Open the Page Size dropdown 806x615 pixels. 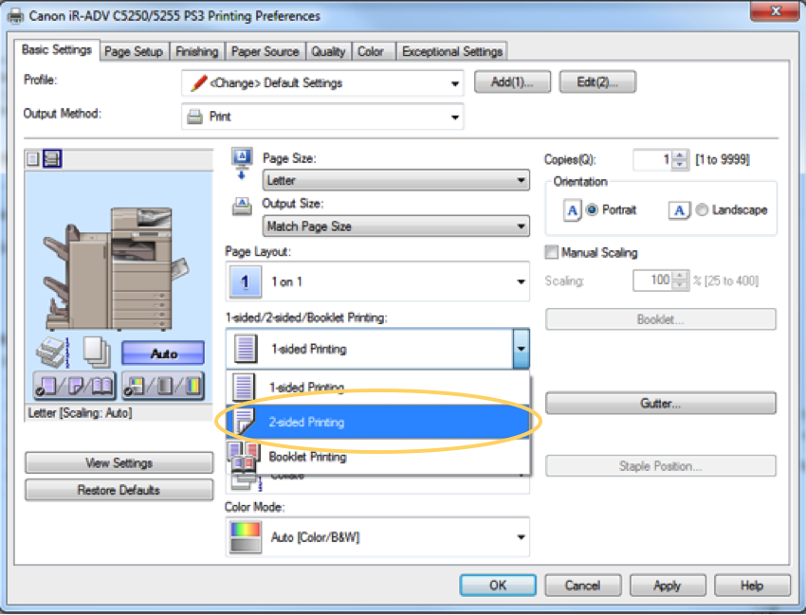pos(395,180)
